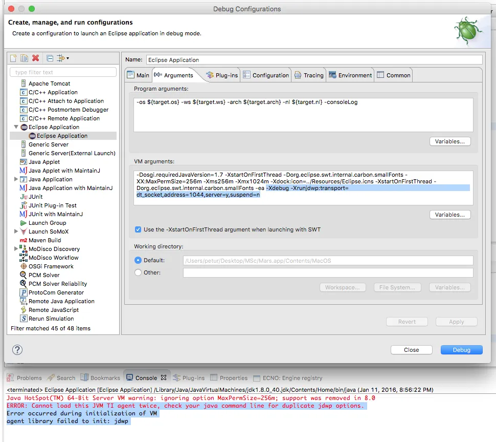496x442 pixels.
Task: Click the Java Applet icon
Action: tap(24, 162)
